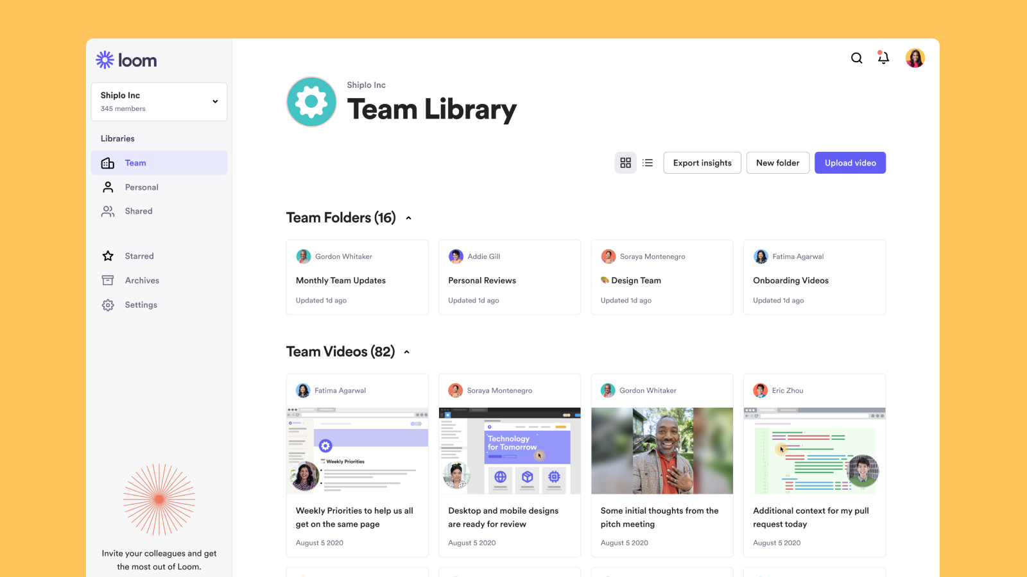
Task: Open the search icon in header
Action: (x=857, y=58)
